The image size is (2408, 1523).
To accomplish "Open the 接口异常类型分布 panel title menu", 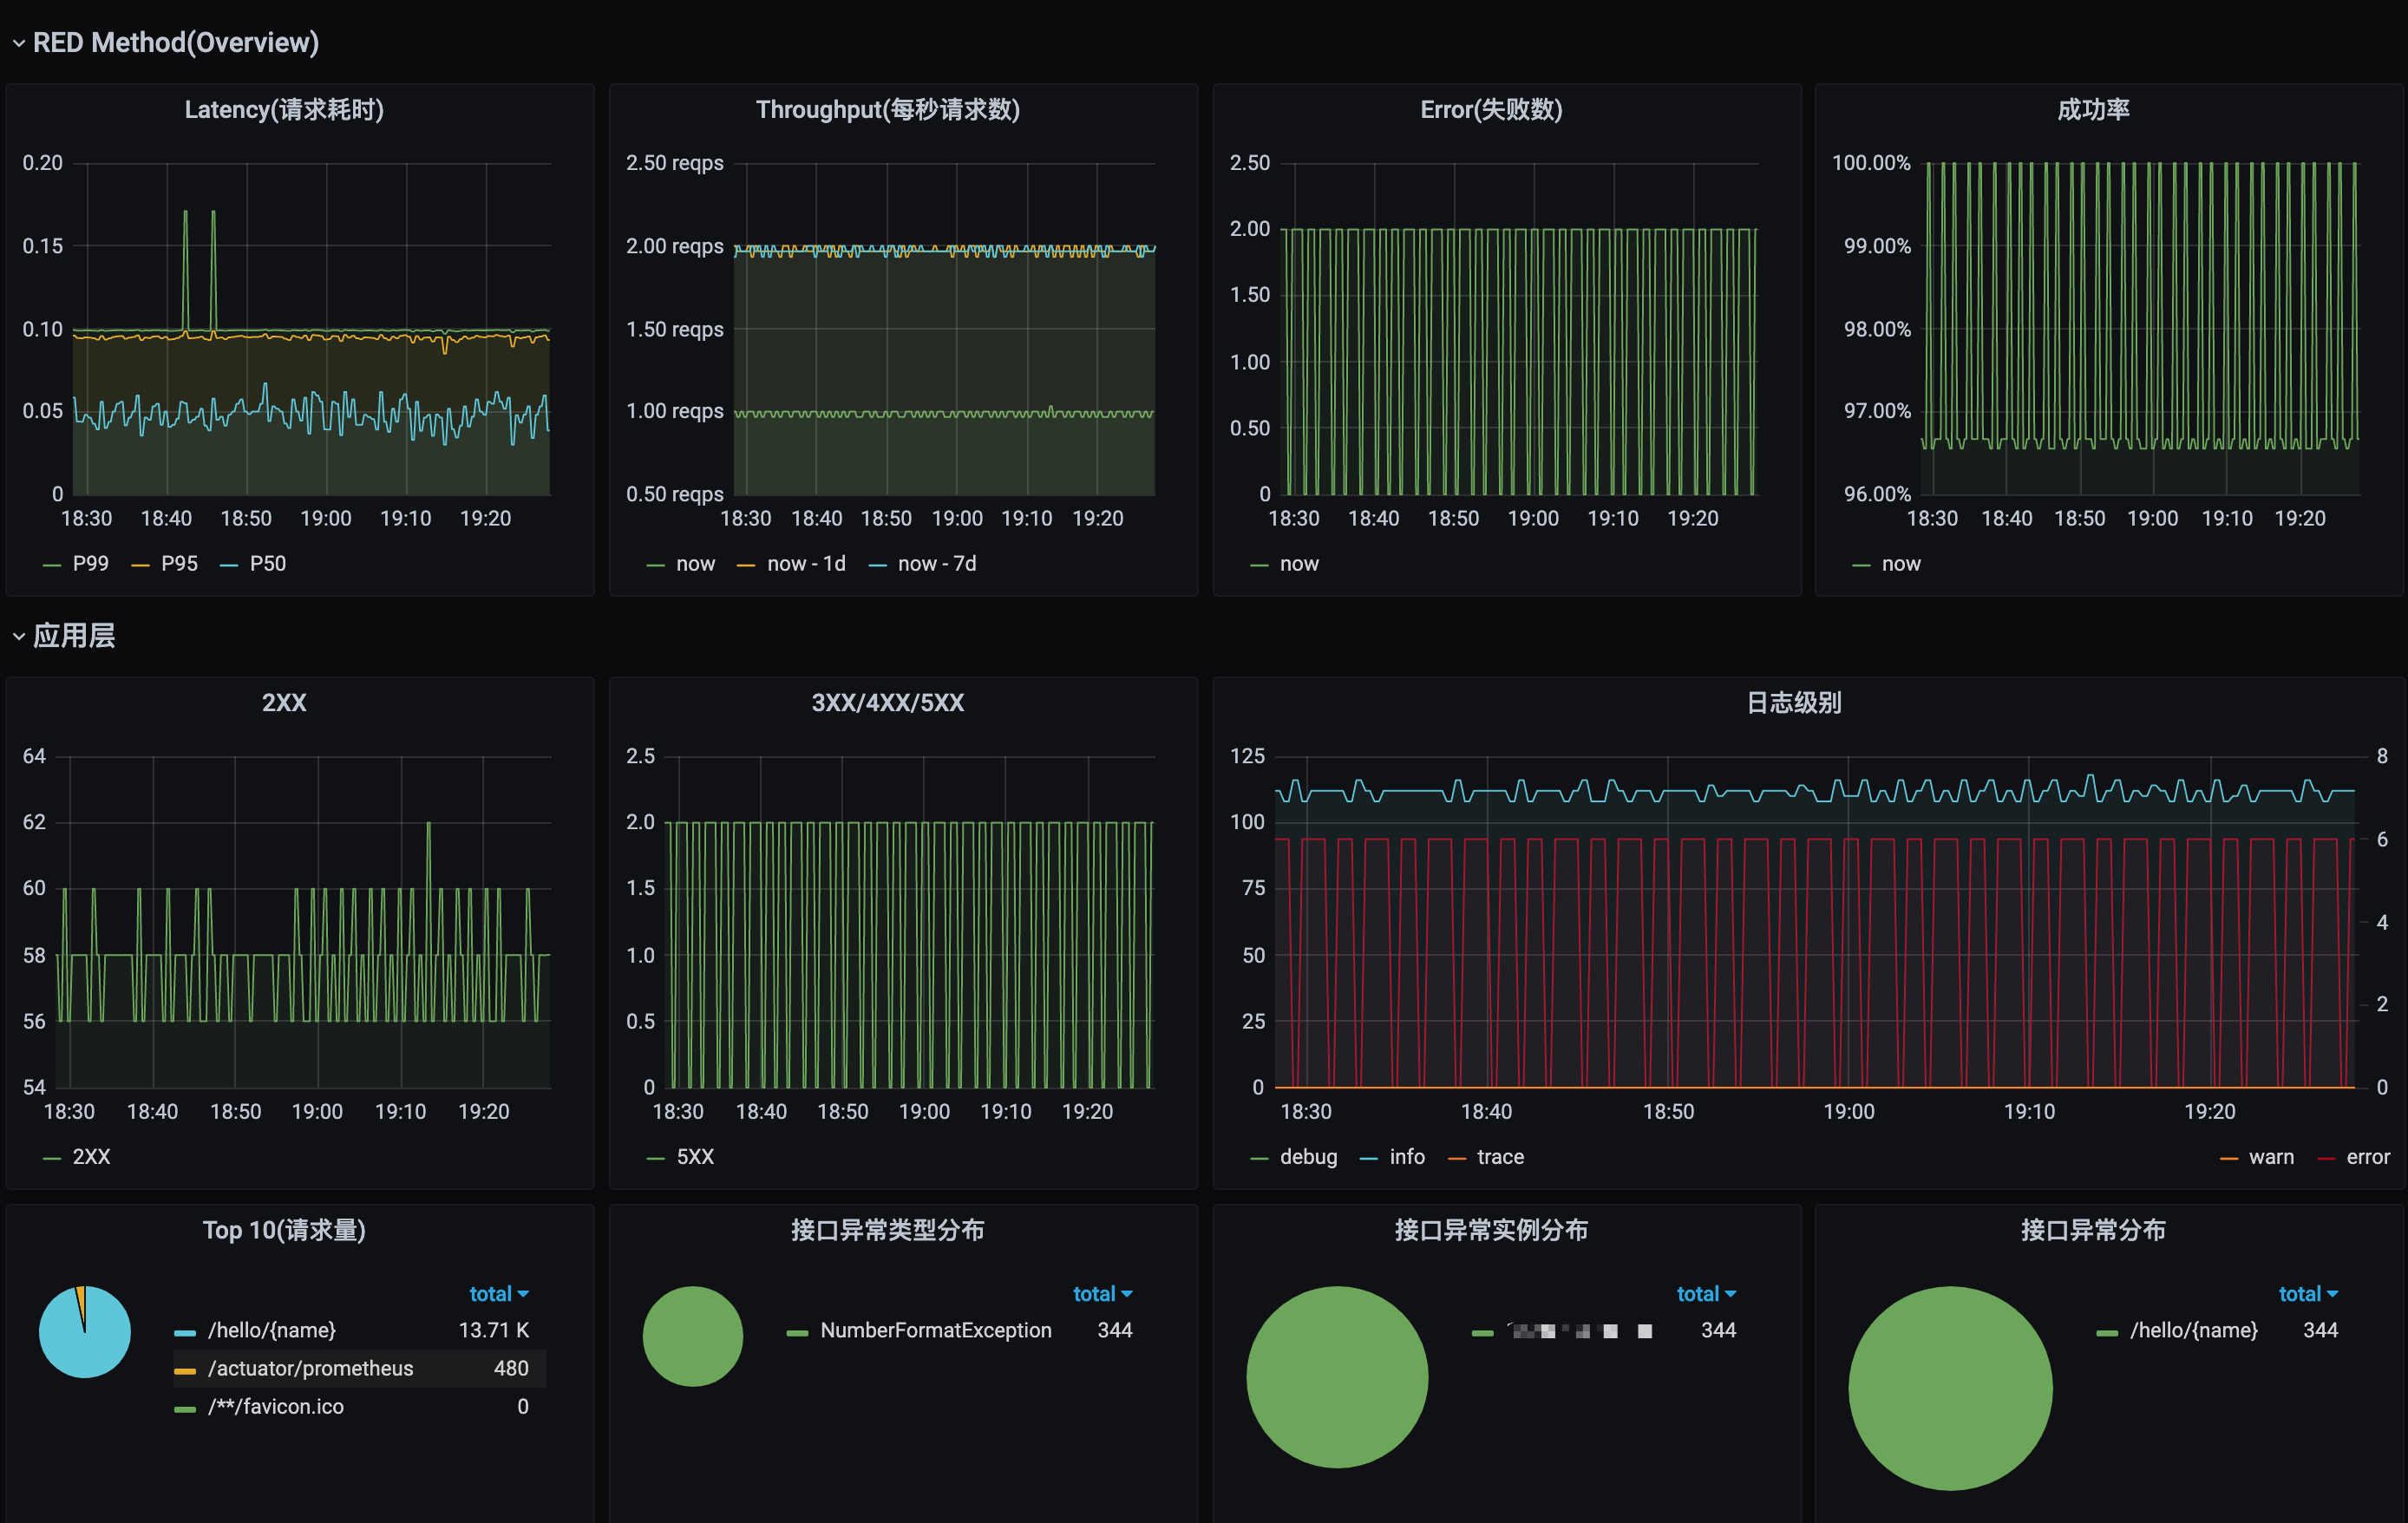I will tap(887, 1230).
